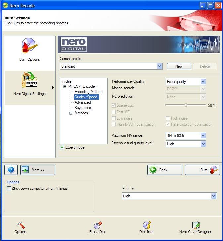Select MPEG-4 Encoder tree item
Screen dimensions: 223x241
click(x=82, y=86)
